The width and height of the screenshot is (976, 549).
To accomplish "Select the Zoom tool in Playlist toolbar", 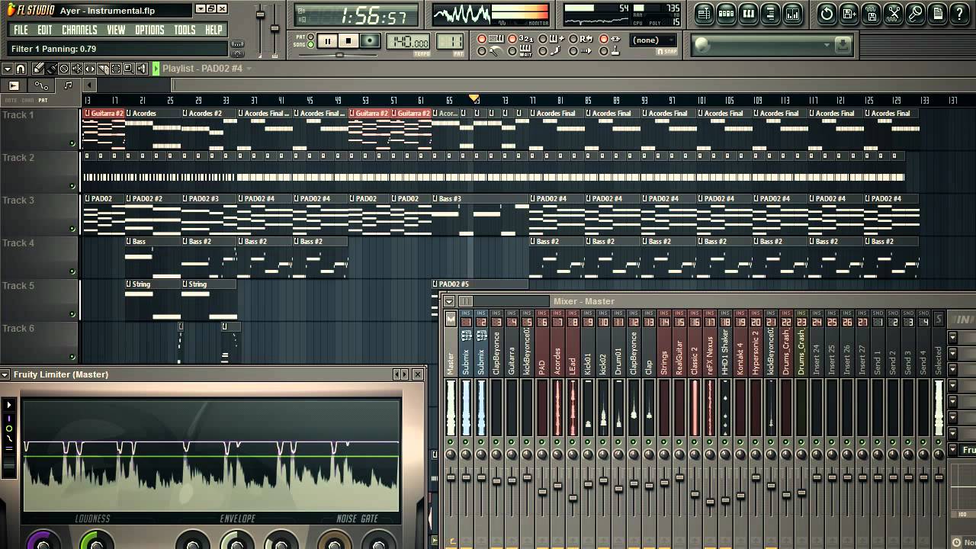I will (129, 69).
